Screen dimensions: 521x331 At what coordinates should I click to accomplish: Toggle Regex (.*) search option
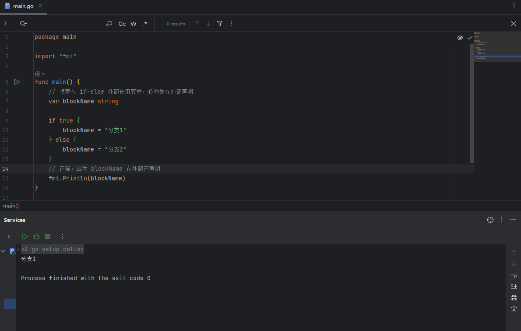tap(145, 24)
